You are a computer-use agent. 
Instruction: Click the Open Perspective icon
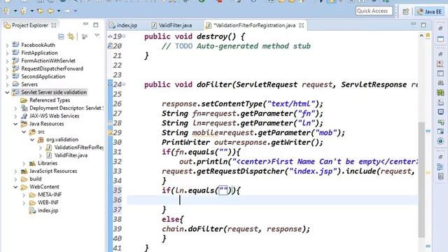pos(406,11)
